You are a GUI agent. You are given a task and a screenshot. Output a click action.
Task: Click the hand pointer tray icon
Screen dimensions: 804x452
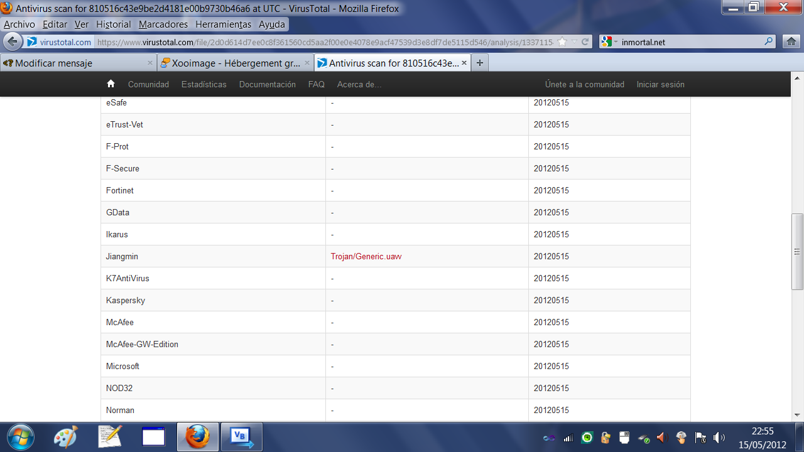coord(681,438)
